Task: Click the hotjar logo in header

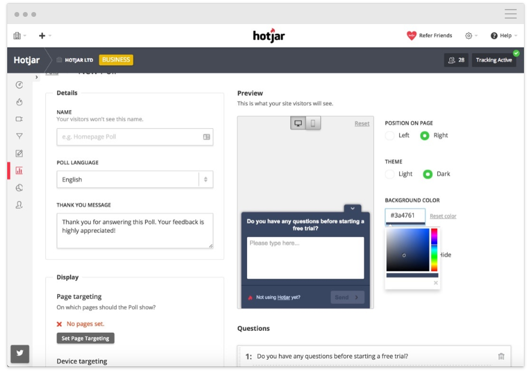Action: click(x=269, y=35)
